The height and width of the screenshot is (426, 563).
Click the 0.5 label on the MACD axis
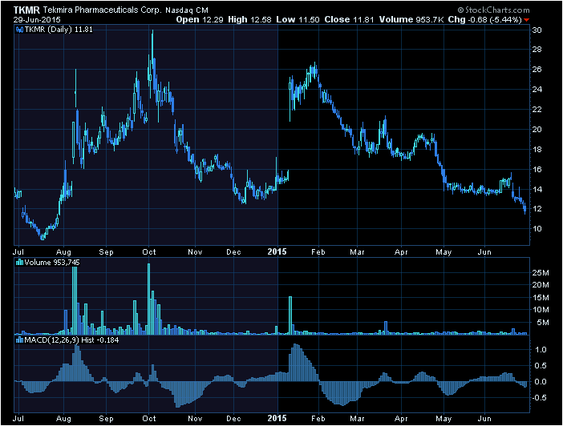pyautogui.click(x=541, y=366)
